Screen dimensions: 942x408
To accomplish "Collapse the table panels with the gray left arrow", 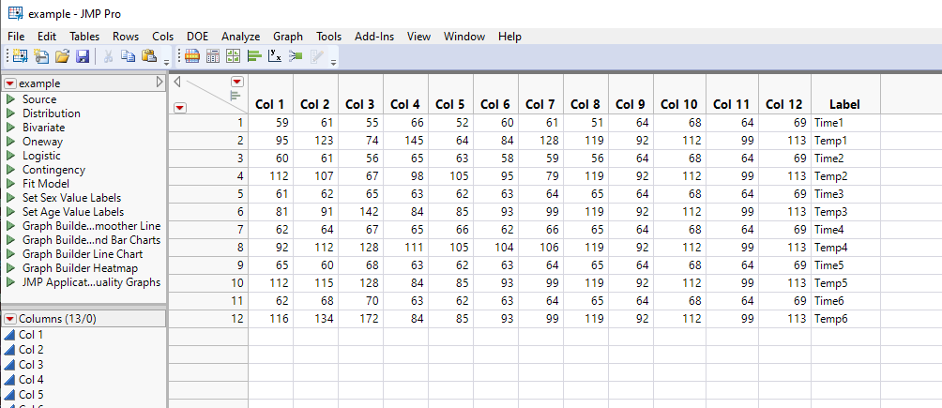I will coord(178,83).
